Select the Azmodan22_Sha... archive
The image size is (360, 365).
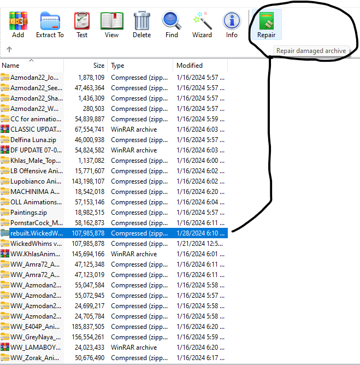click(x=114, y=98)
